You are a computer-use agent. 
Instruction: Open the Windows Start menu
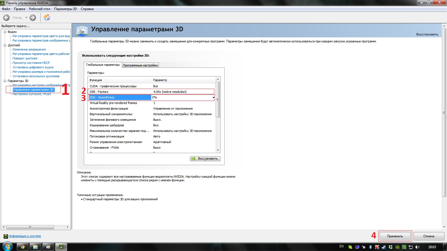[7, 247]
